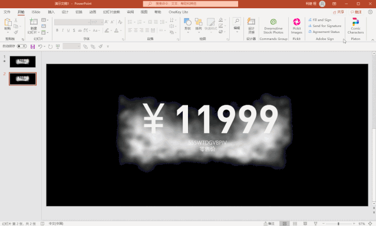This screenshot has height=226, width=376.
Task: Click the Share button
Action: tap(338, 12)
